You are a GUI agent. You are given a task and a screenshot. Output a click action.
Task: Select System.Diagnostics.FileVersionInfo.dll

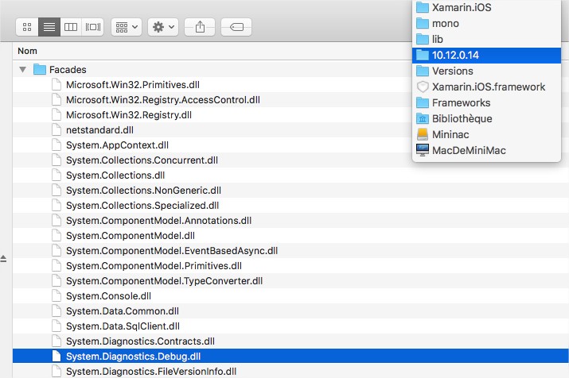151,372
